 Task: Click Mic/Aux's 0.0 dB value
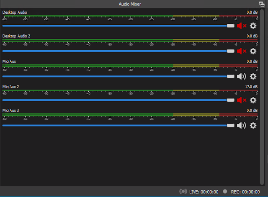252,61
